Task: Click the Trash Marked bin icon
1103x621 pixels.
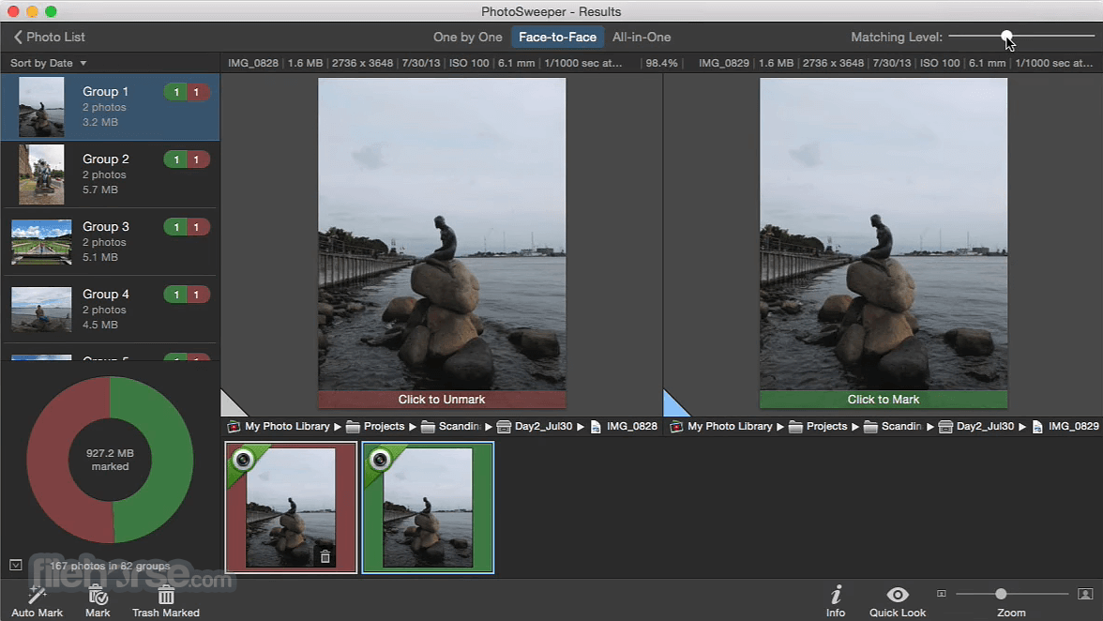Action: [166, 595]
